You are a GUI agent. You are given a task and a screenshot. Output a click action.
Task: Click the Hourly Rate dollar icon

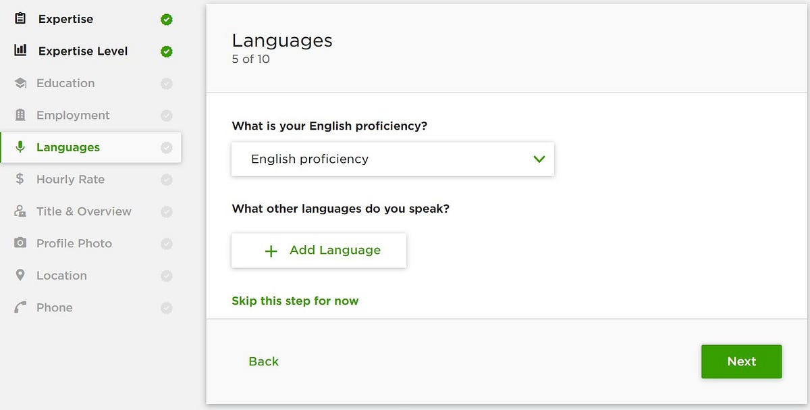(x=20, y=179)
